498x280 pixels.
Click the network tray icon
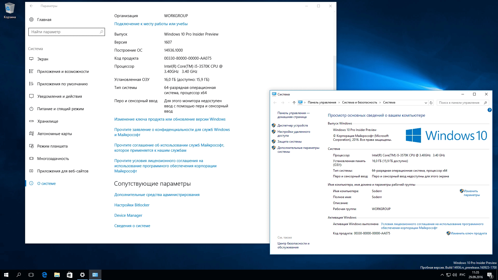[x=448, y=275]
